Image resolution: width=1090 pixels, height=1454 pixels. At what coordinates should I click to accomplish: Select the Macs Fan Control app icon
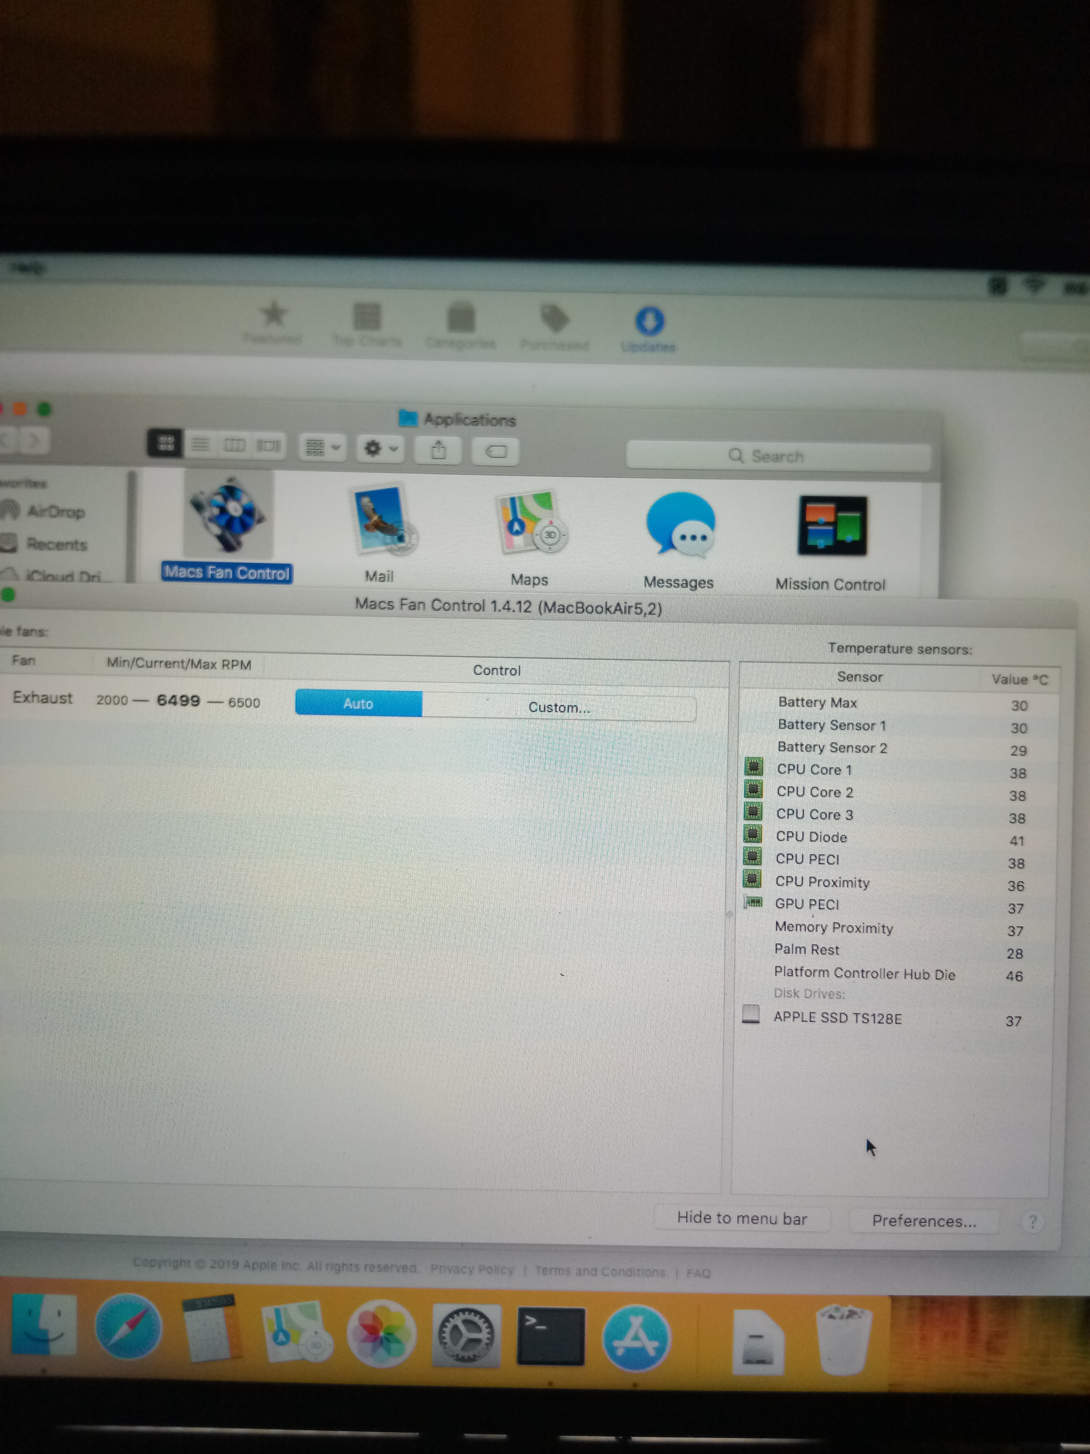pos(228,515)
